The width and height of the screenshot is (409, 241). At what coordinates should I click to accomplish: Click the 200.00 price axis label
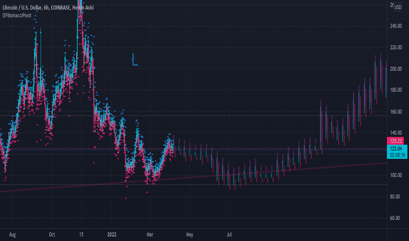(x=396, y=68)
